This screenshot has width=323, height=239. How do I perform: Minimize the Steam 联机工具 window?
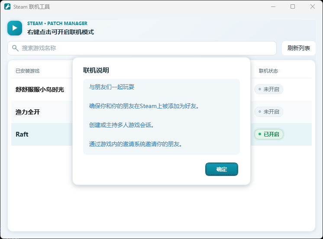[x=273, y=6]
